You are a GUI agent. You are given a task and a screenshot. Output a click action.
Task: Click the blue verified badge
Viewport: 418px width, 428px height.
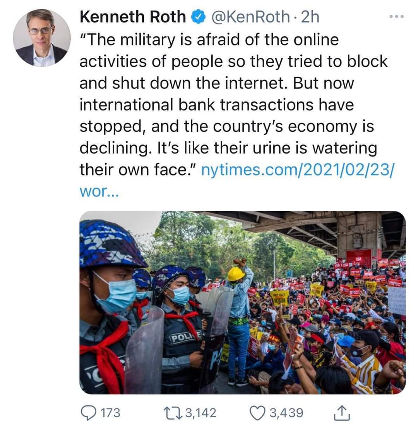pyautogui.click(x=198, y=17)
